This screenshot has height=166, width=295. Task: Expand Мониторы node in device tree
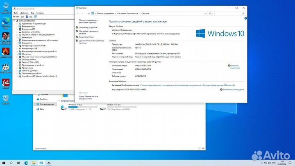[17, 54]
